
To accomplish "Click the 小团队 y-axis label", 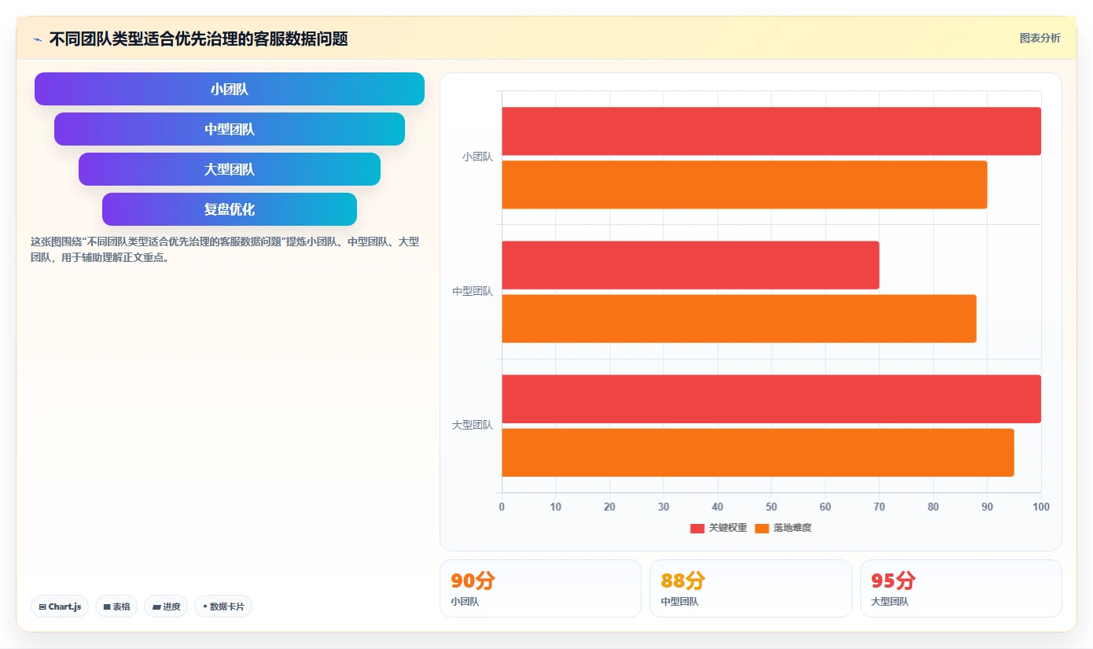I will point(477,157).
